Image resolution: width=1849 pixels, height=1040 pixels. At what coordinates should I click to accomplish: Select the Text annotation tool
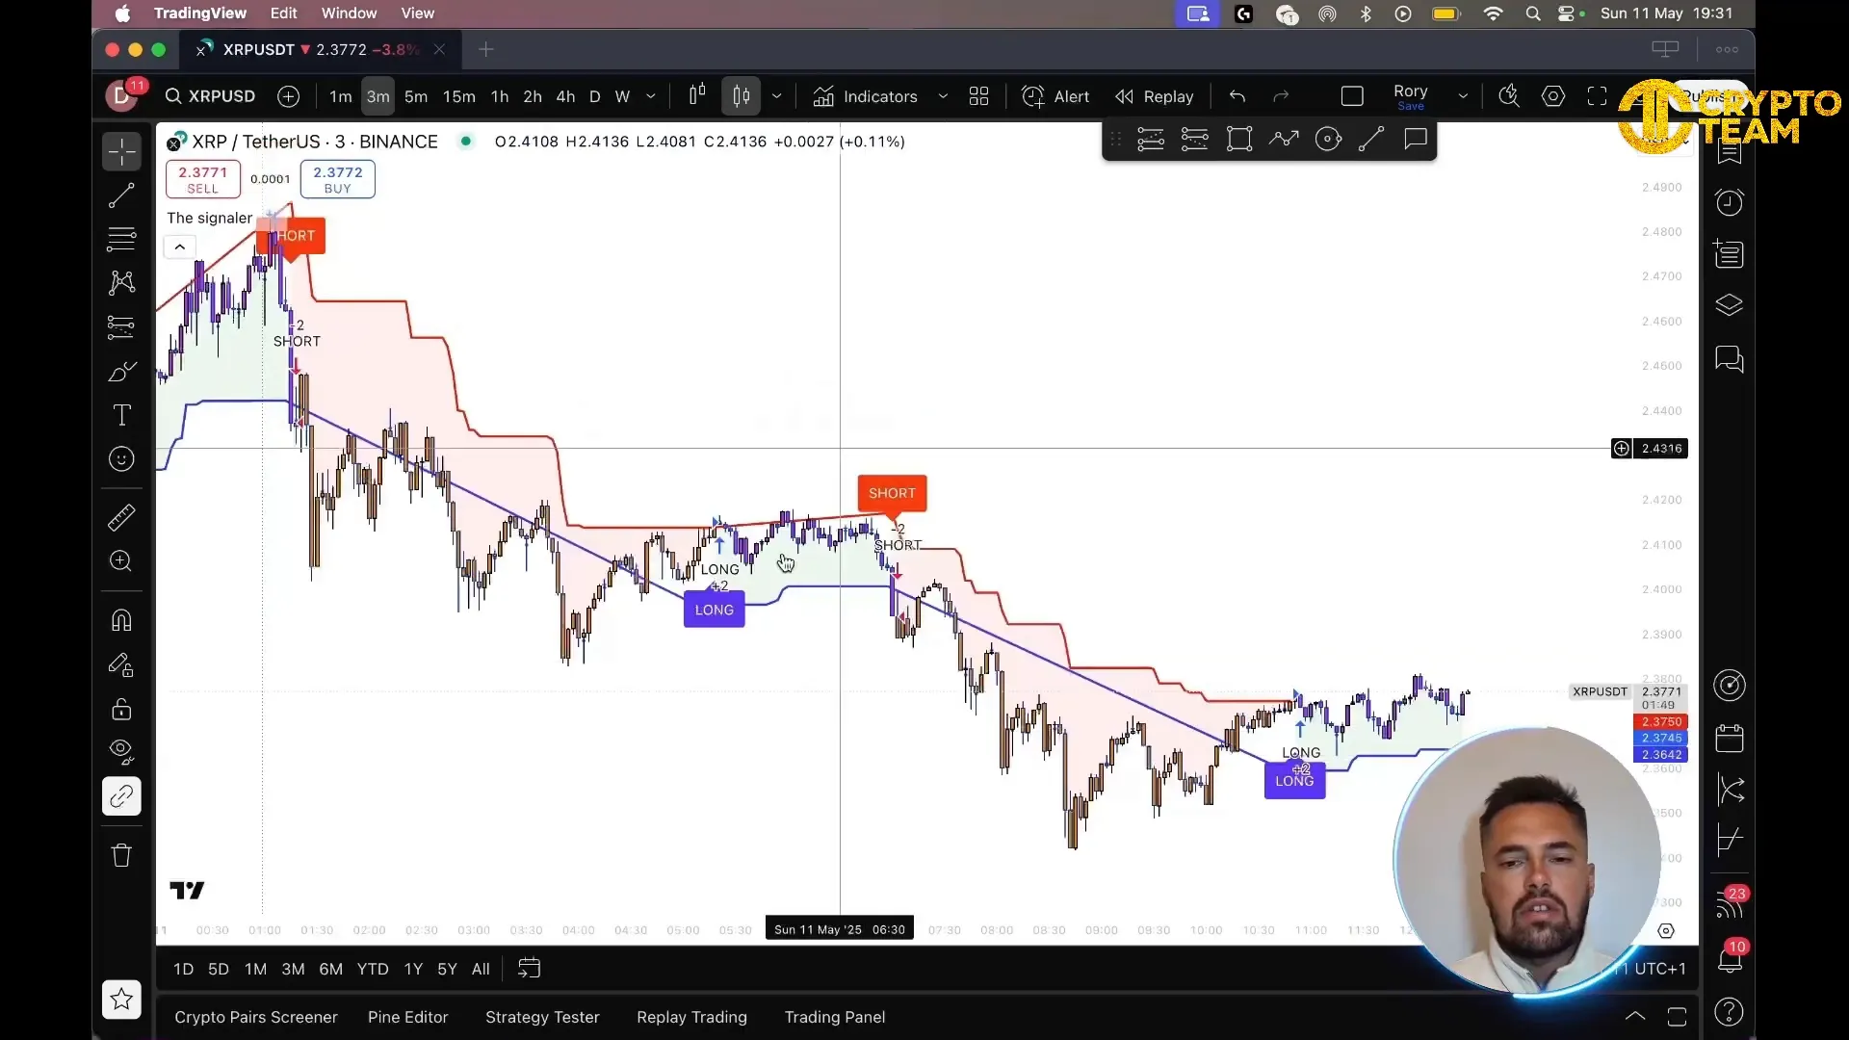[x=121, y=415]
